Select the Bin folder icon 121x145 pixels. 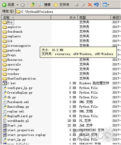(x=4, y=22)
